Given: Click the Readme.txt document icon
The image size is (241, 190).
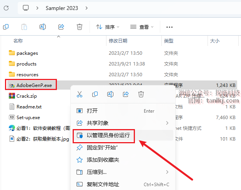Looking at the screenshot, I should click(x=12, y=106).
